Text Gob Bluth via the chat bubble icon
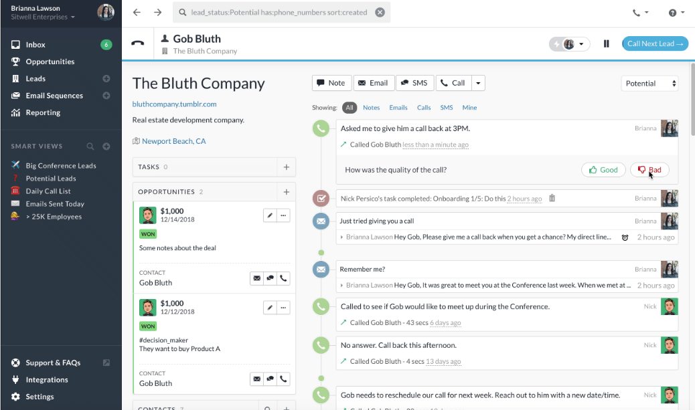This screenshot has height=410, width=695. 270,278
